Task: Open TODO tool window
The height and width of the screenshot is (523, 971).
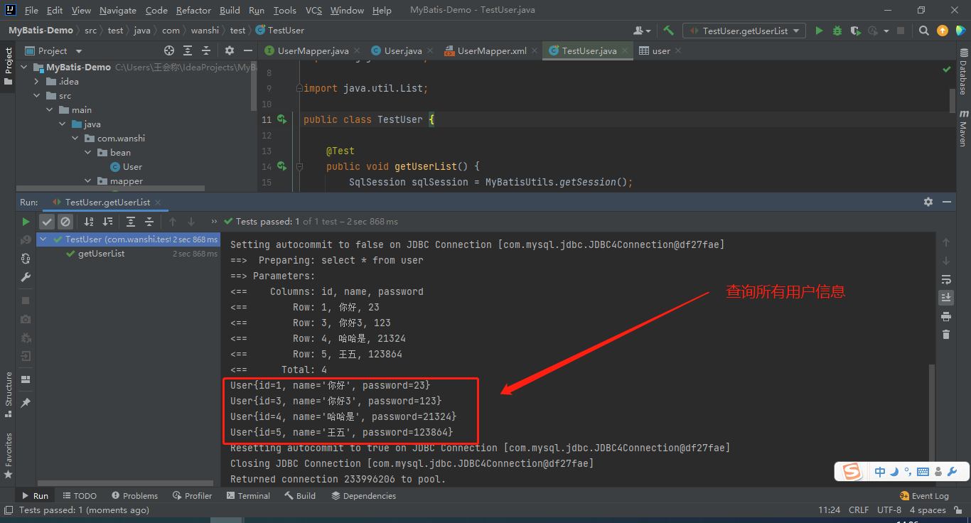Action: click(80, 496)
